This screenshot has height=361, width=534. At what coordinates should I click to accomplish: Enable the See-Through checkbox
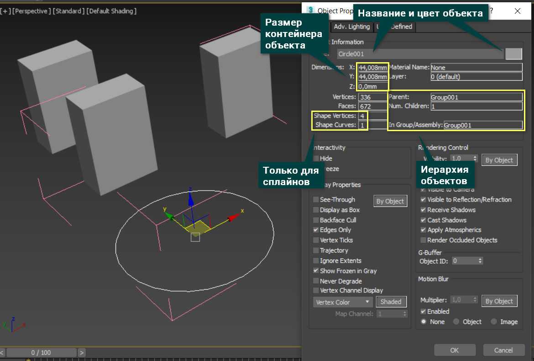click(x=316, y=200)
